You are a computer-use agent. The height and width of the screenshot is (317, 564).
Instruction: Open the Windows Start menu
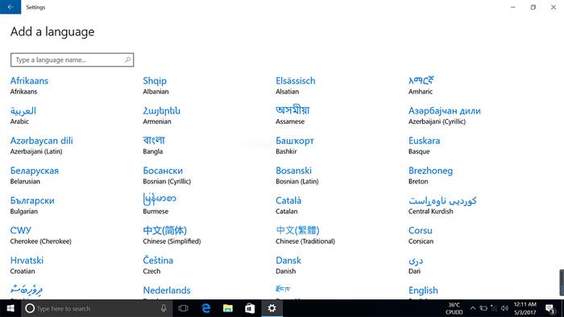10,308
